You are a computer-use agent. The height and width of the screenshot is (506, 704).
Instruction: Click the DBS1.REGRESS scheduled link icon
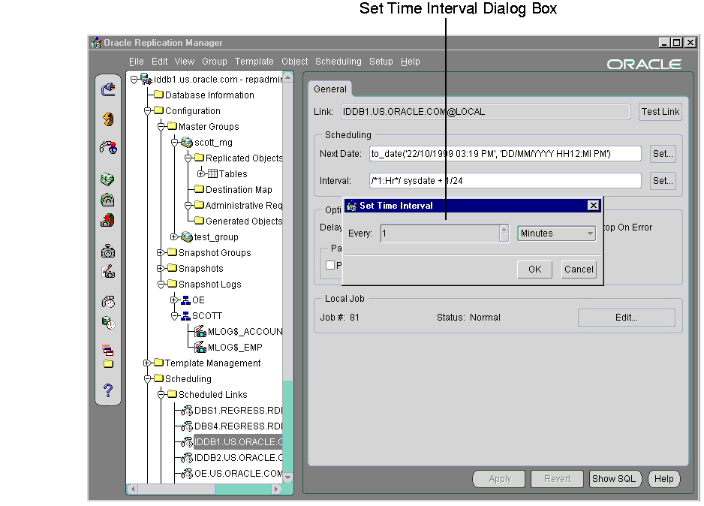[188, 411]
